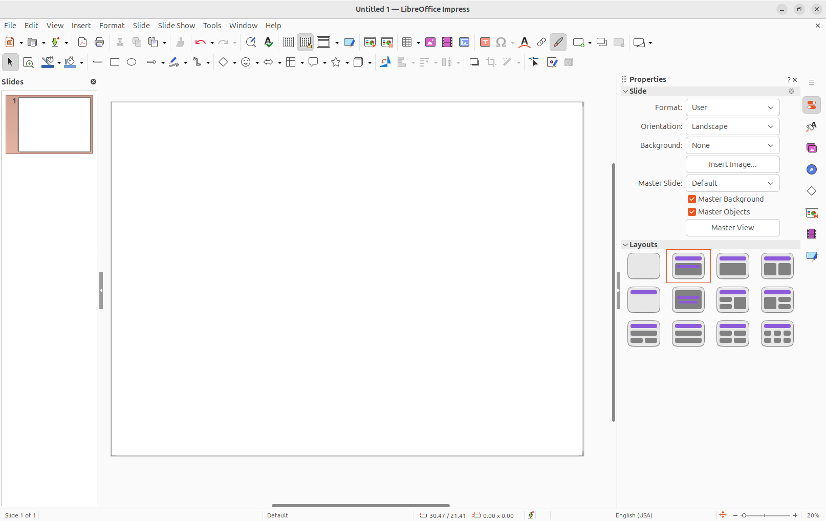Open the Shapes sidebar deck icon
The image size is (826, 521).
point(812,191)
